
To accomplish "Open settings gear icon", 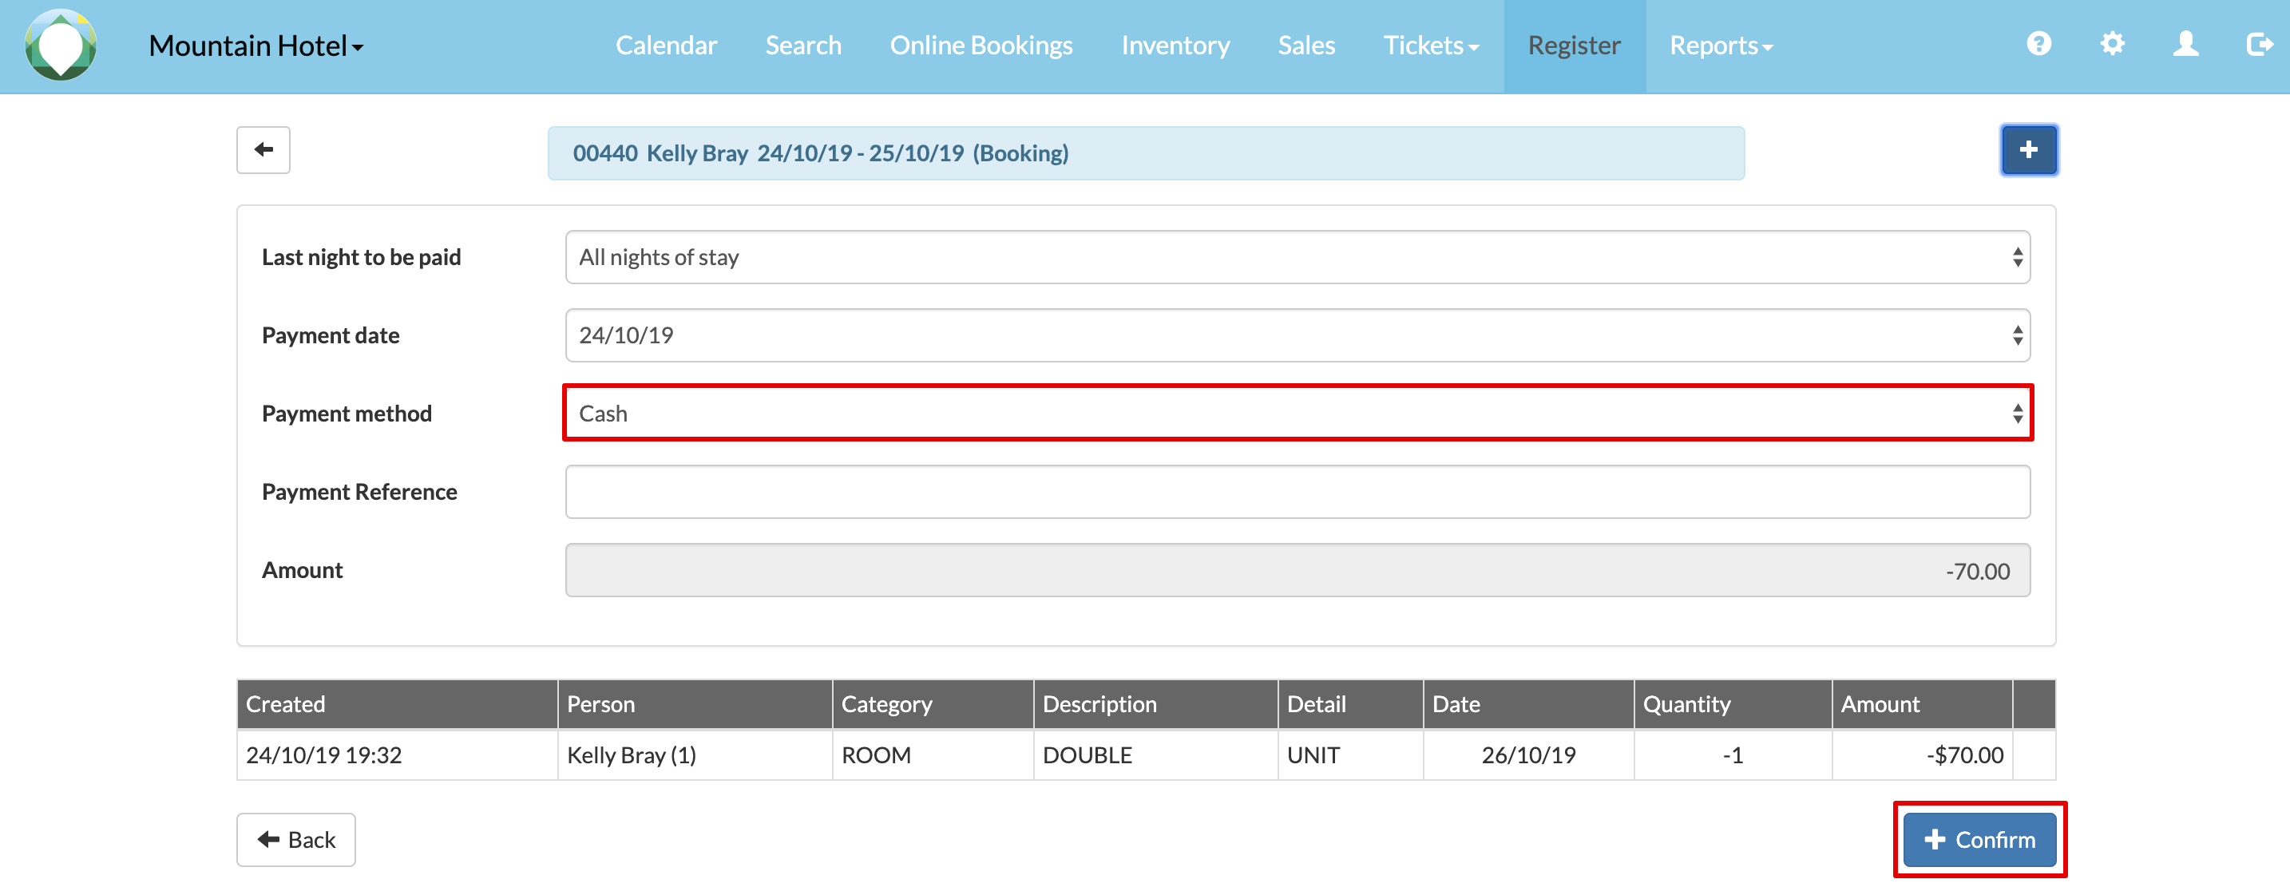I will tap(2112, 44).
